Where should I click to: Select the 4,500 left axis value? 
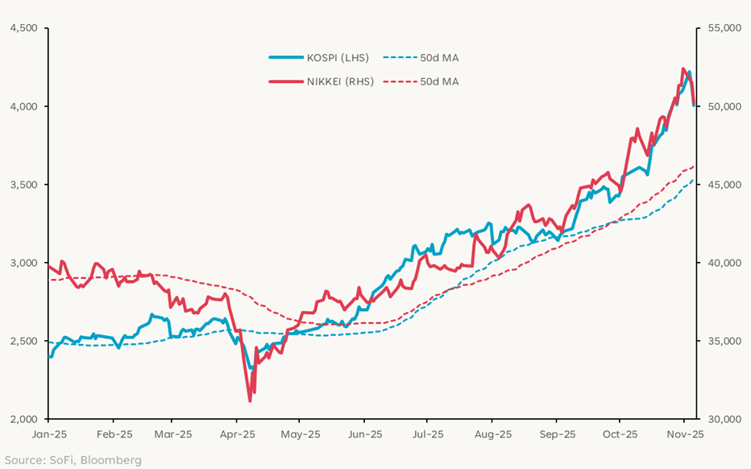point(24,28)
